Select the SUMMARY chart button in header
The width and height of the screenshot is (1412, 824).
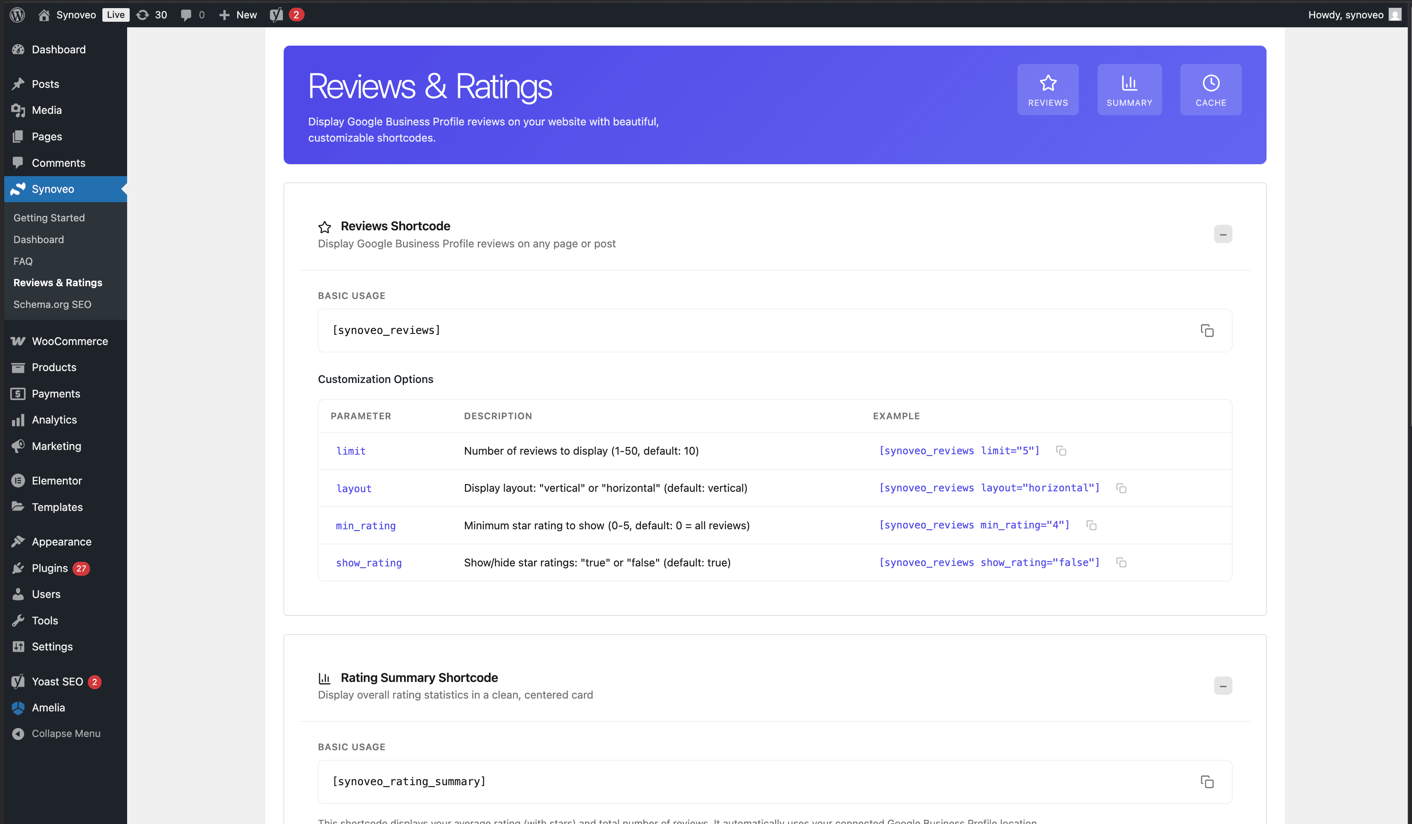(1129, 89)
